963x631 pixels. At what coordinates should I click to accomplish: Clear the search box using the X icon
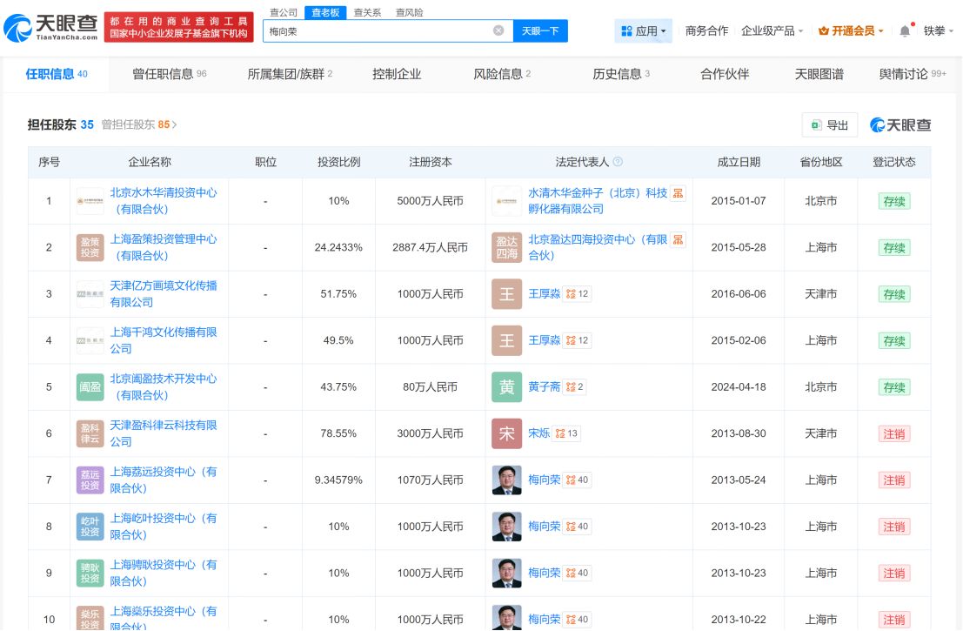click(498, 30)
